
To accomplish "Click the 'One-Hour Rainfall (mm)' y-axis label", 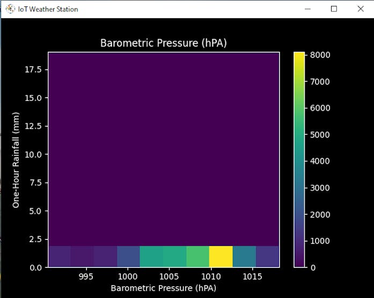I will point(16,160).
